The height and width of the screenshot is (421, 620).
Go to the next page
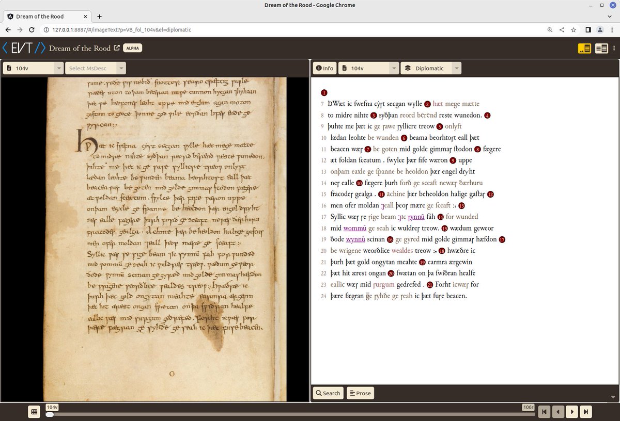(x=571, y=412)
